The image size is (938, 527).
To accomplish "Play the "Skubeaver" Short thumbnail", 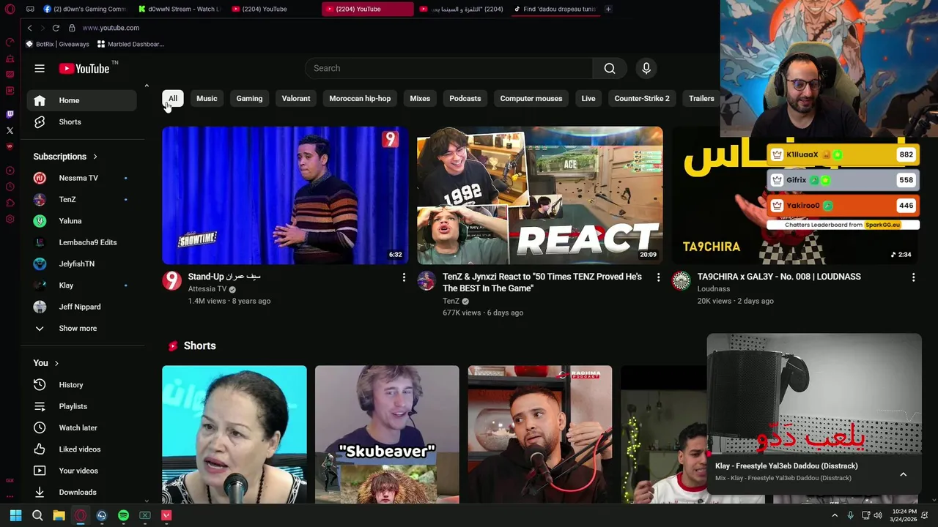I will click(x=387, y=435).
